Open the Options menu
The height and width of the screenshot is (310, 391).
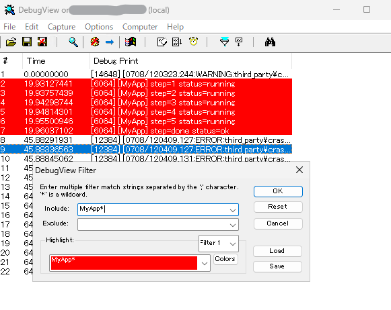(x=99, y=27)
